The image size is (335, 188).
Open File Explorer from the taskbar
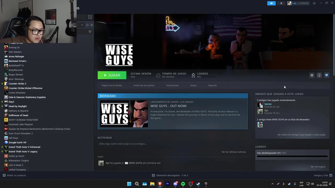[152, 184]
